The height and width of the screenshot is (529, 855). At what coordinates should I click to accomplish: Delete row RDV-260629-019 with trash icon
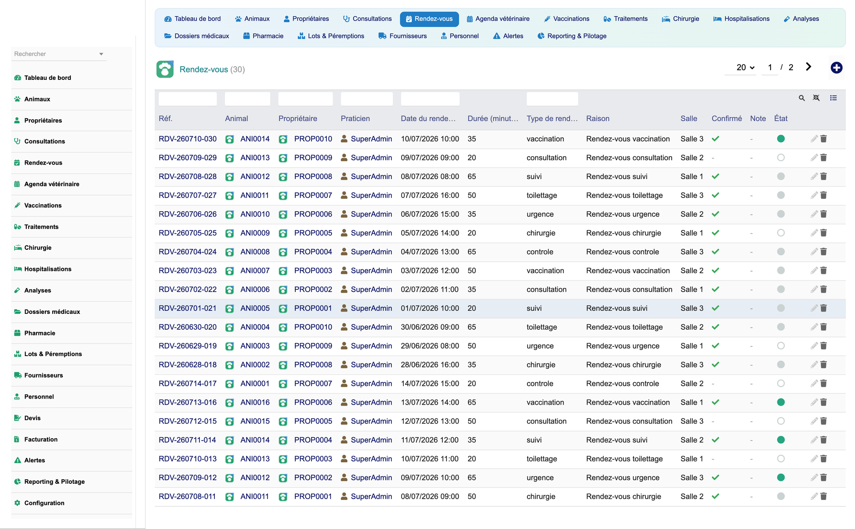(x=824, y=346)
